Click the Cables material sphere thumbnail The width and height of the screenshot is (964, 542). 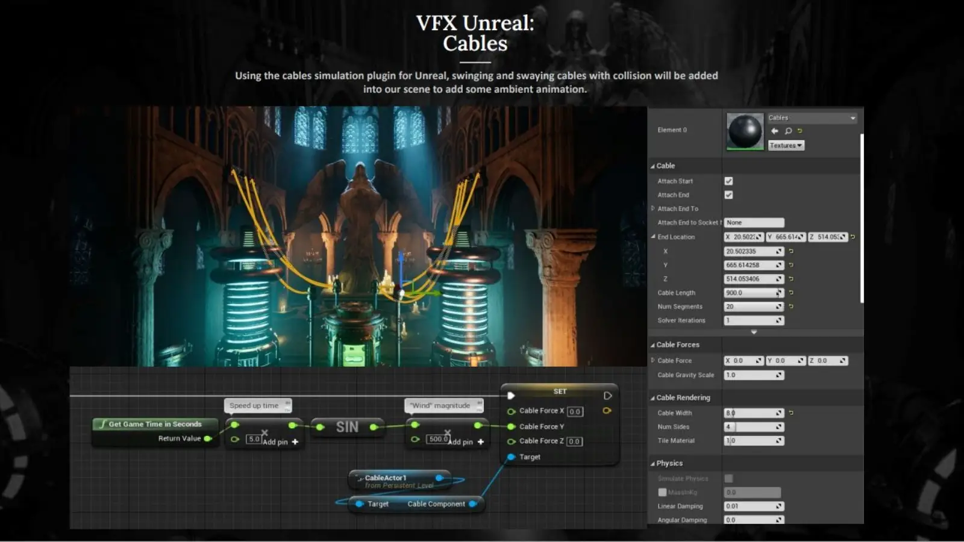[x=745, y=131]
